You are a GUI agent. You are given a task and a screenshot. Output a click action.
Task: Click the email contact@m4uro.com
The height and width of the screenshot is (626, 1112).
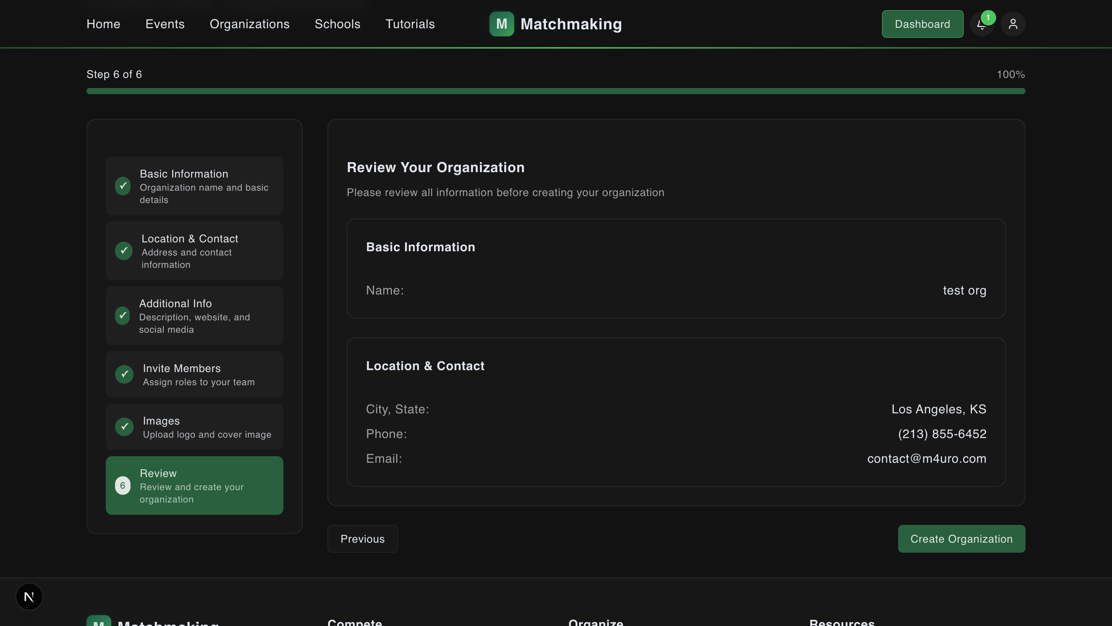coord(927,458)
